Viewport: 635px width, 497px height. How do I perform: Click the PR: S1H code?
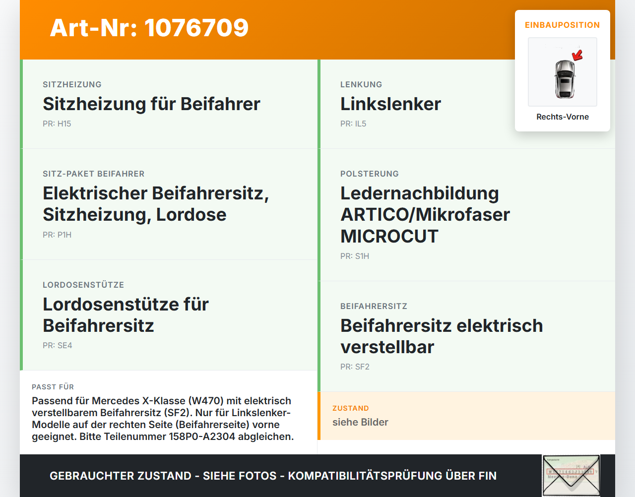pos(355,256)
